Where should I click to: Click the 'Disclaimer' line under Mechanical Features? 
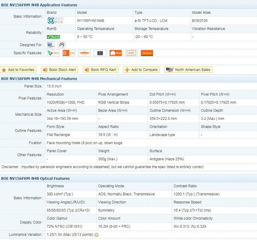coord(103,167)
